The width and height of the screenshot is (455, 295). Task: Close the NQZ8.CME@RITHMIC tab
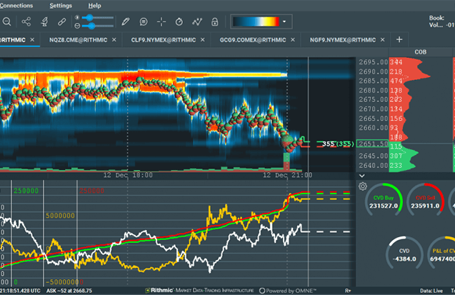(x=114, y=40)
